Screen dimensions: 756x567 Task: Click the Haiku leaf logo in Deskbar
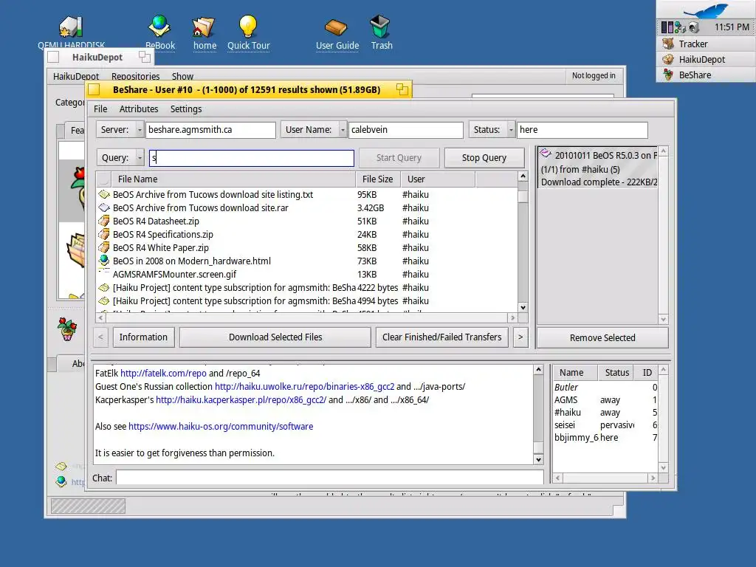click(706, 10)
